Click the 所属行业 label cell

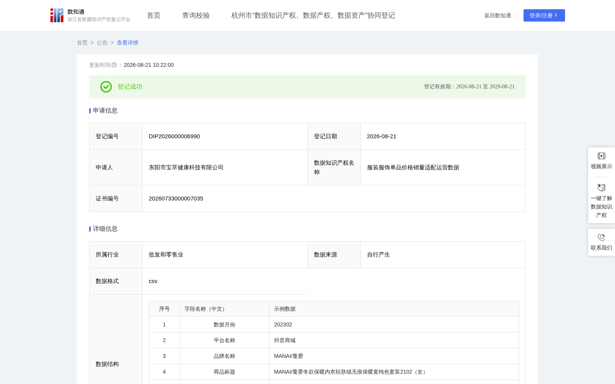tap(116, 255)
